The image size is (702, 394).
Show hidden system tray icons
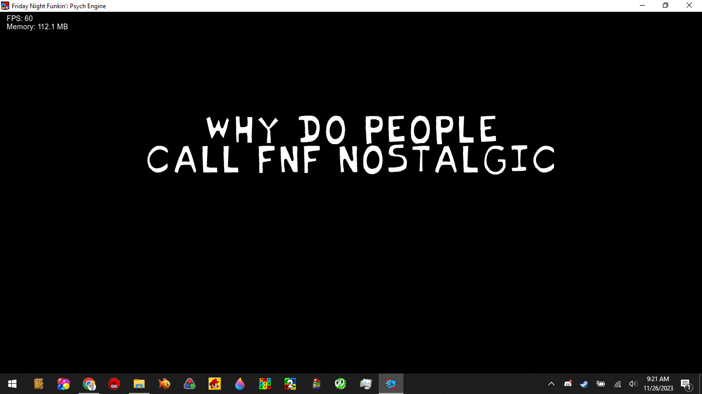click(551, 384)
